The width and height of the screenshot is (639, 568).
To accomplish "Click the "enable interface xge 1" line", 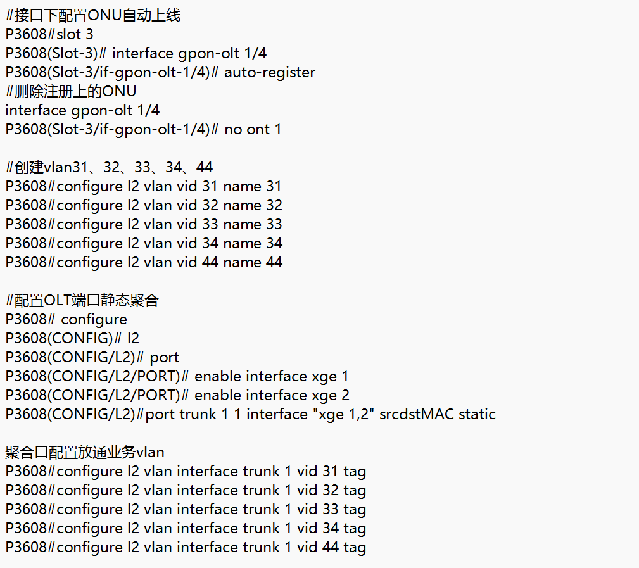I will [x=177, y=376].
